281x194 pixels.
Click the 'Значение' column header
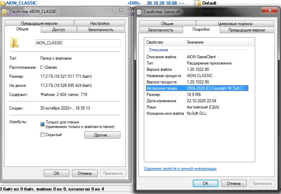click(x=217, y=42)
